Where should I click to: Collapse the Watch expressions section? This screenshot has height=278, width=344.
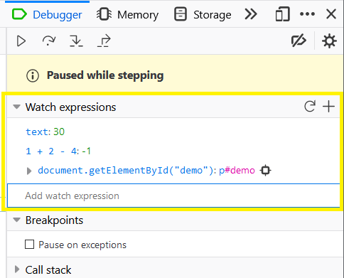click(16, 107)
